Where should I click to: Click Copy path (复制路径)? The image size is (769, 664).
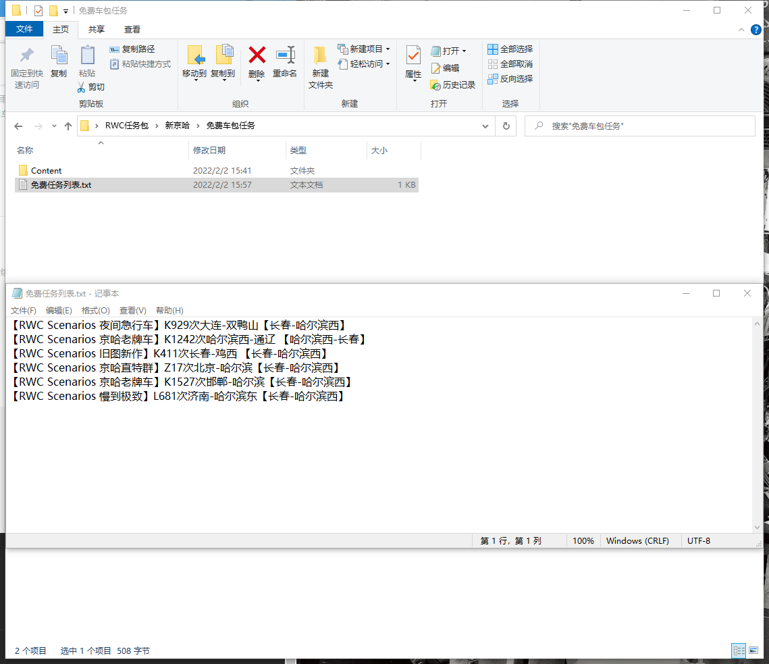(x=132, y=49)
